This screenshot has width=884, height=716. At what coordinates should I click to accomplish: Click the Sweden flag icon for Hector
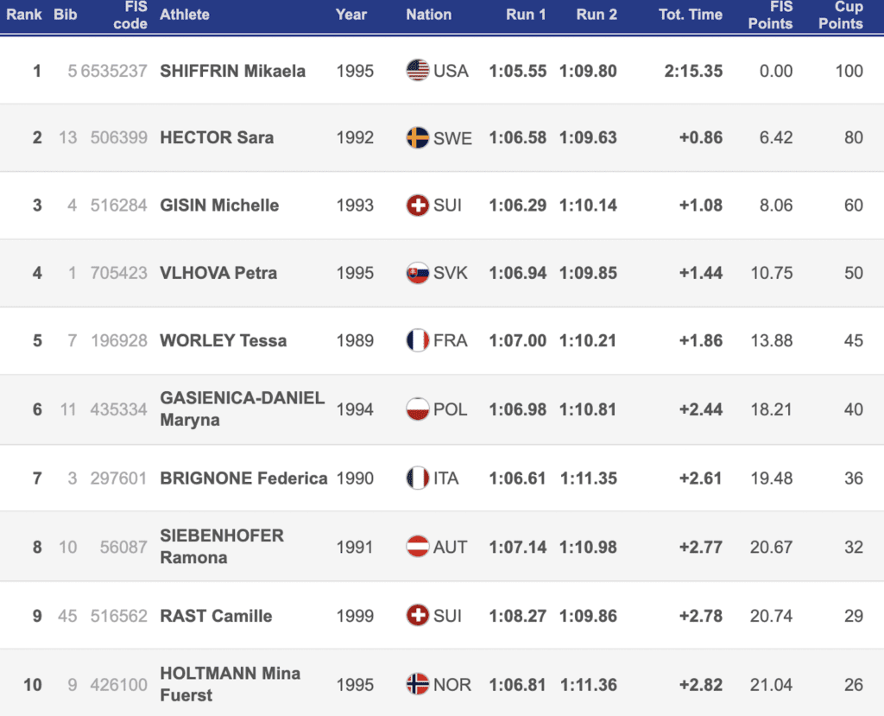(418, 137)
